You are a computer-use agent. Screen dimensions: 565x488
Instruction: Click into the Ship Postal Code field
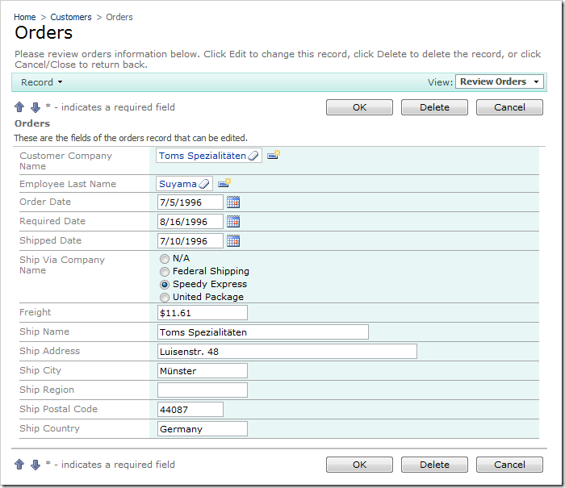(190, 410)
